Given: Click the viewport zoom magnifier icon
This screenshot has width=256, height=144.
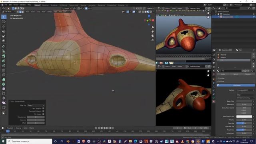Looking at the screenshot, I should coord(152,28).
